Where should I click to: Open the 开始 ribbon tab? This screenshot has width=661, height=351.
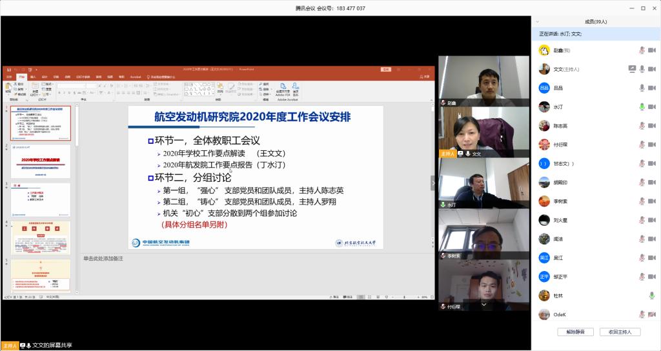[21, 76]
